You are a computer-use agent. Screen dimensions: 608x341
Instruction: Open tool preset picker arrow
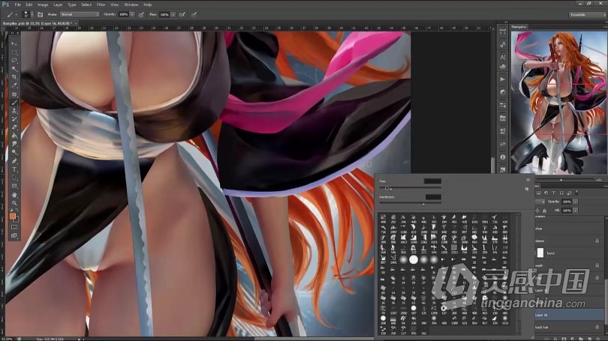[x=17, y=14]
